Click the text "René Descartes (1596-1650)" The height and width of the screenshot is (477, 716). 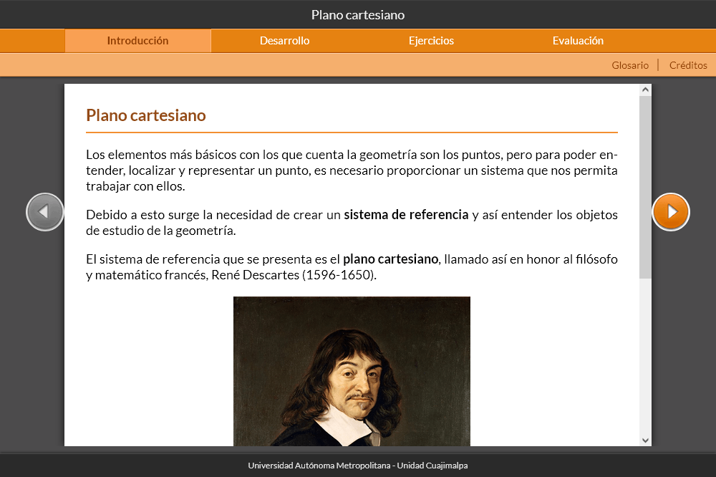click(294, 275)
